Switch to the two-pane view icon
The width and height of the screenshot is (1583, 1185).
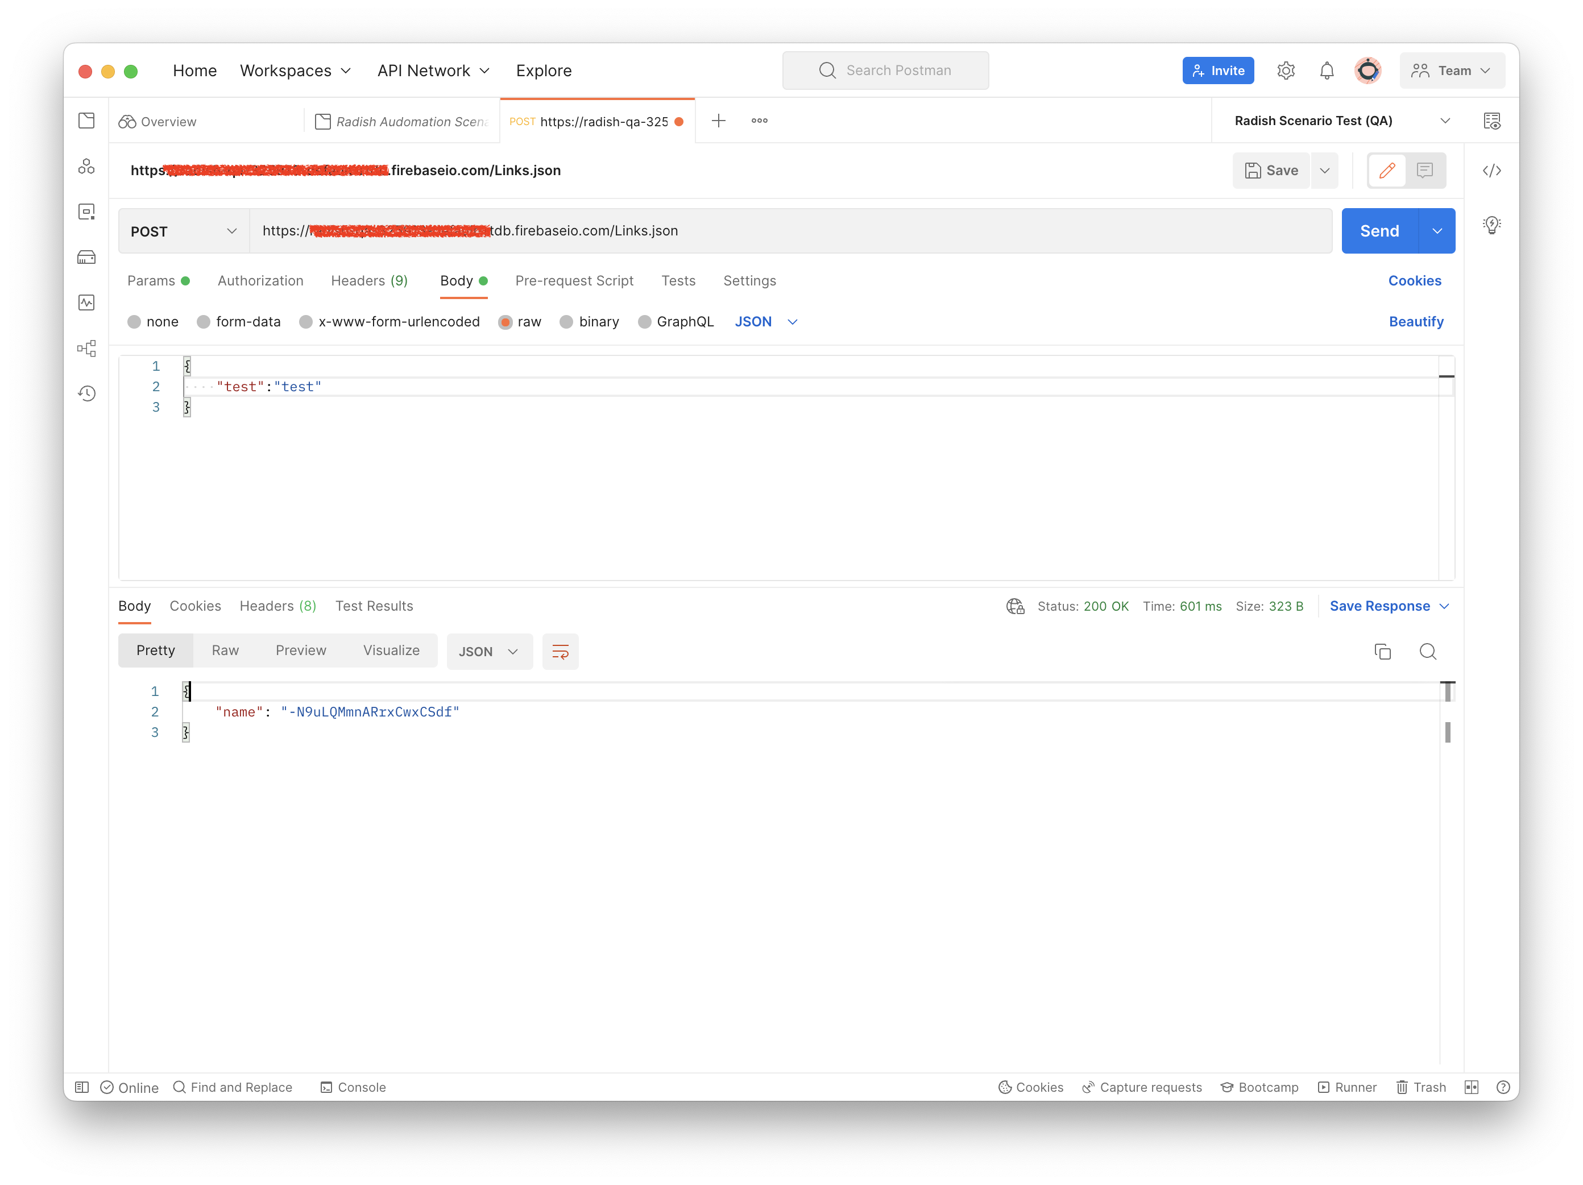click(1472, 1087)
